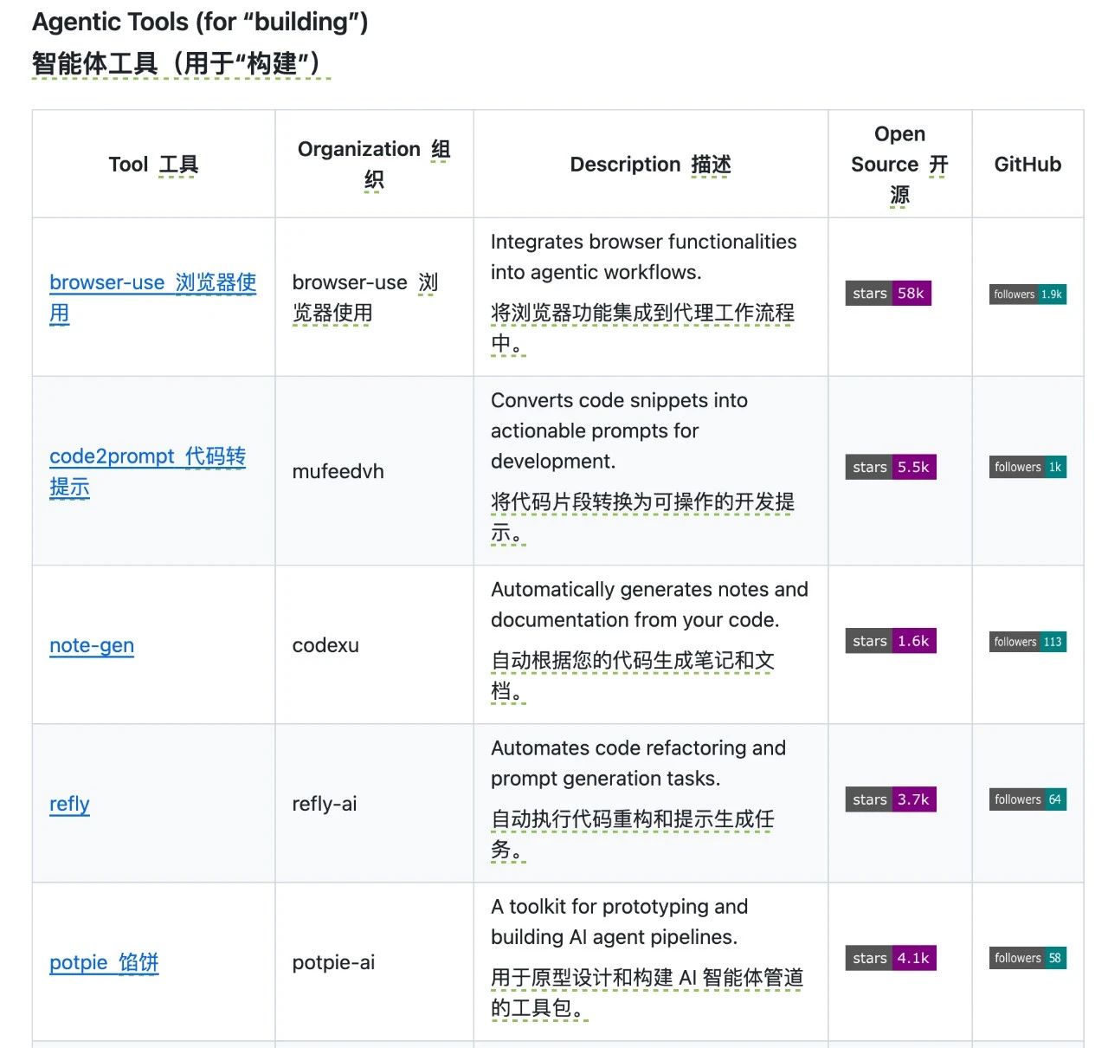Screen dimensions: 1108x1048
Task: Click the stars 1.6k badge
Action: pyautogui.click(x=891, y=642)
